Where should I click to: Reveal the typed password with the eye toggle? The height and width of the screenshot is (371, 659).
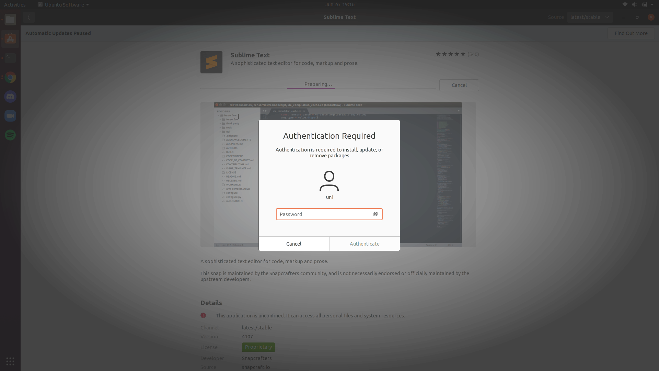(x=375, y=214)
